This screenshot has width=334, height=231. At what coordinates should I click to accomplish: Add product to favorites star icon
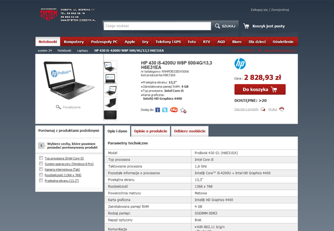(x=183, y=110)
